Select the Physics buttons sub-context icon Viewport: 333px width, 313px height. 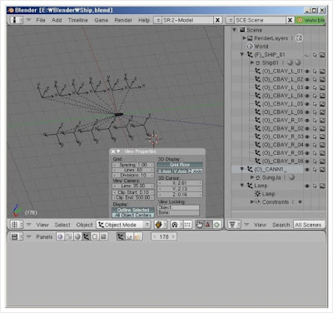[x=129, y=236]
